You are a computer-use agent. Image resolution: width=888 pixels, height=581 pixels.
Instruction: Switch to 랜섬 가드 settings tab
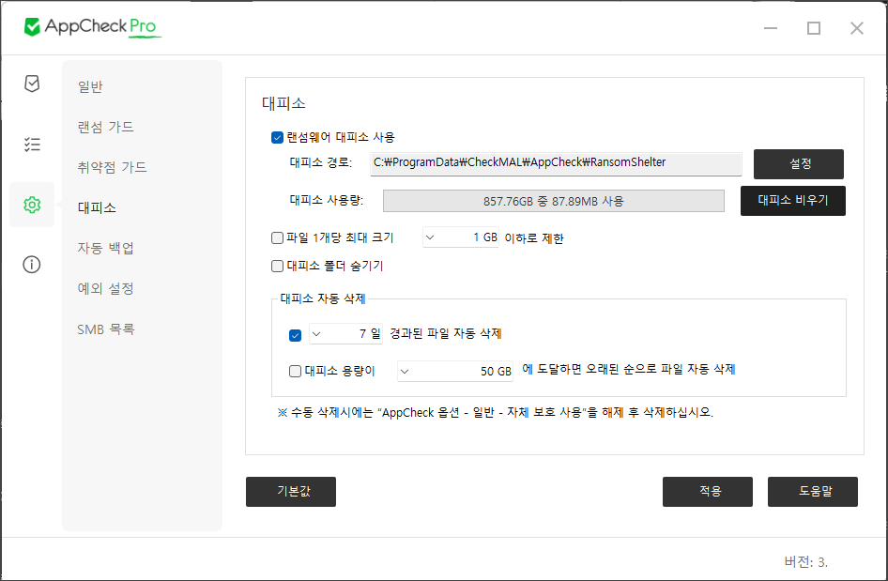[105, 127]
